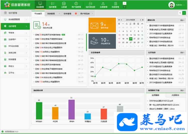Image resolution: width=188 pixels, height=134 pixels.
Task: Select the 内部附件 tab in the downloads panel
Action: 175,95
